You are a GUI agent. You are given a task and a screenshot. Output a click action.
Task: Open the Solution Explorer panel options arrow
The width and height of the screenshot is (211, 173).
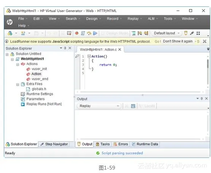click(61, 48)
